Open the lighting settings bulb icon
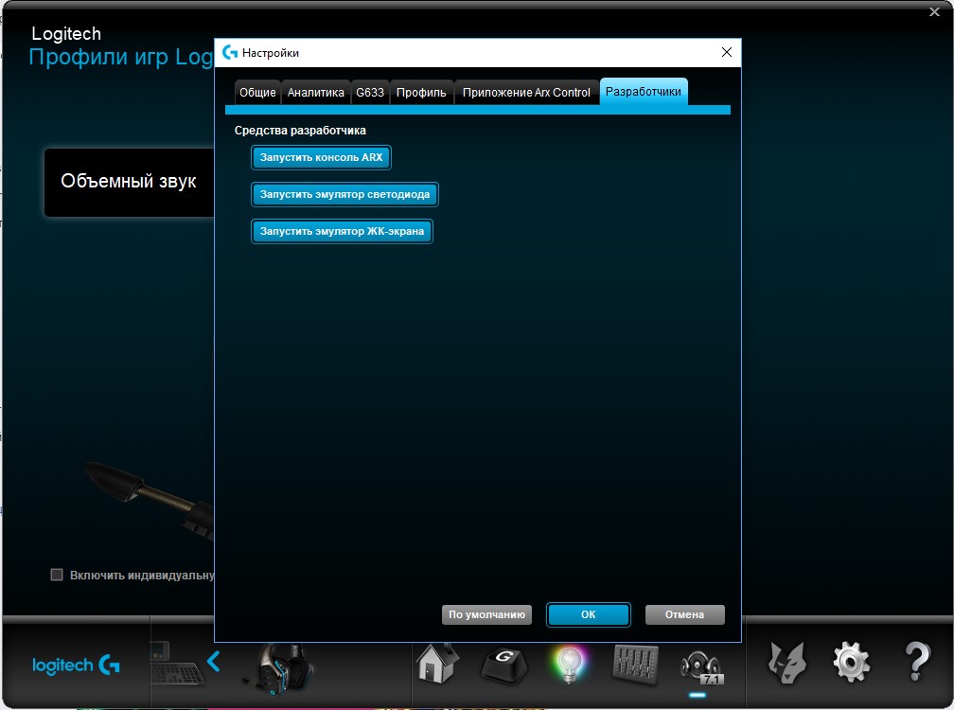This screenshot has height=710, width=954. pyautogui.click(x=569, y=665)
